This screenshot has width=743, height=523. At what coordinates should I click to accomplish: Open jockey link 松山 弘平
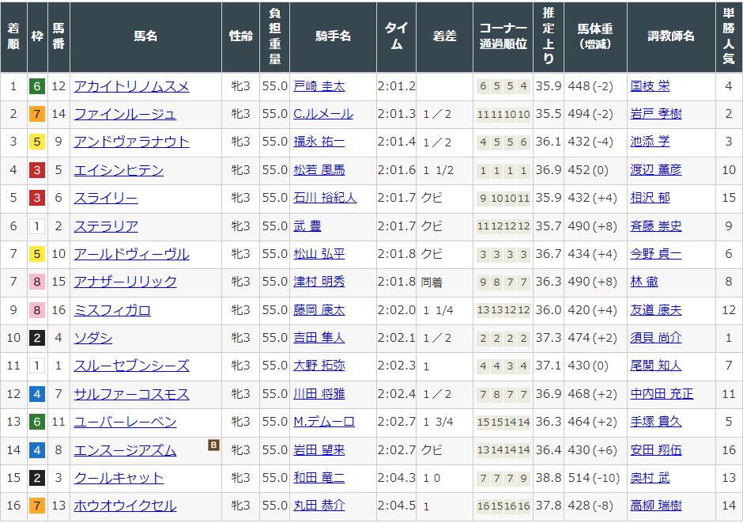[319, 254]
